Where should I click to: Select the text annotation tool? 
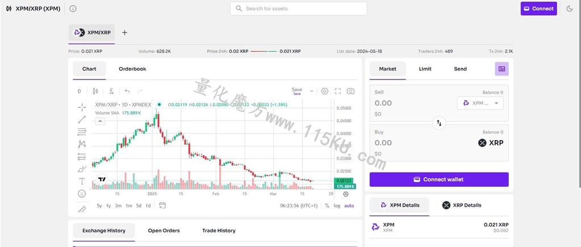pos(82,181)
